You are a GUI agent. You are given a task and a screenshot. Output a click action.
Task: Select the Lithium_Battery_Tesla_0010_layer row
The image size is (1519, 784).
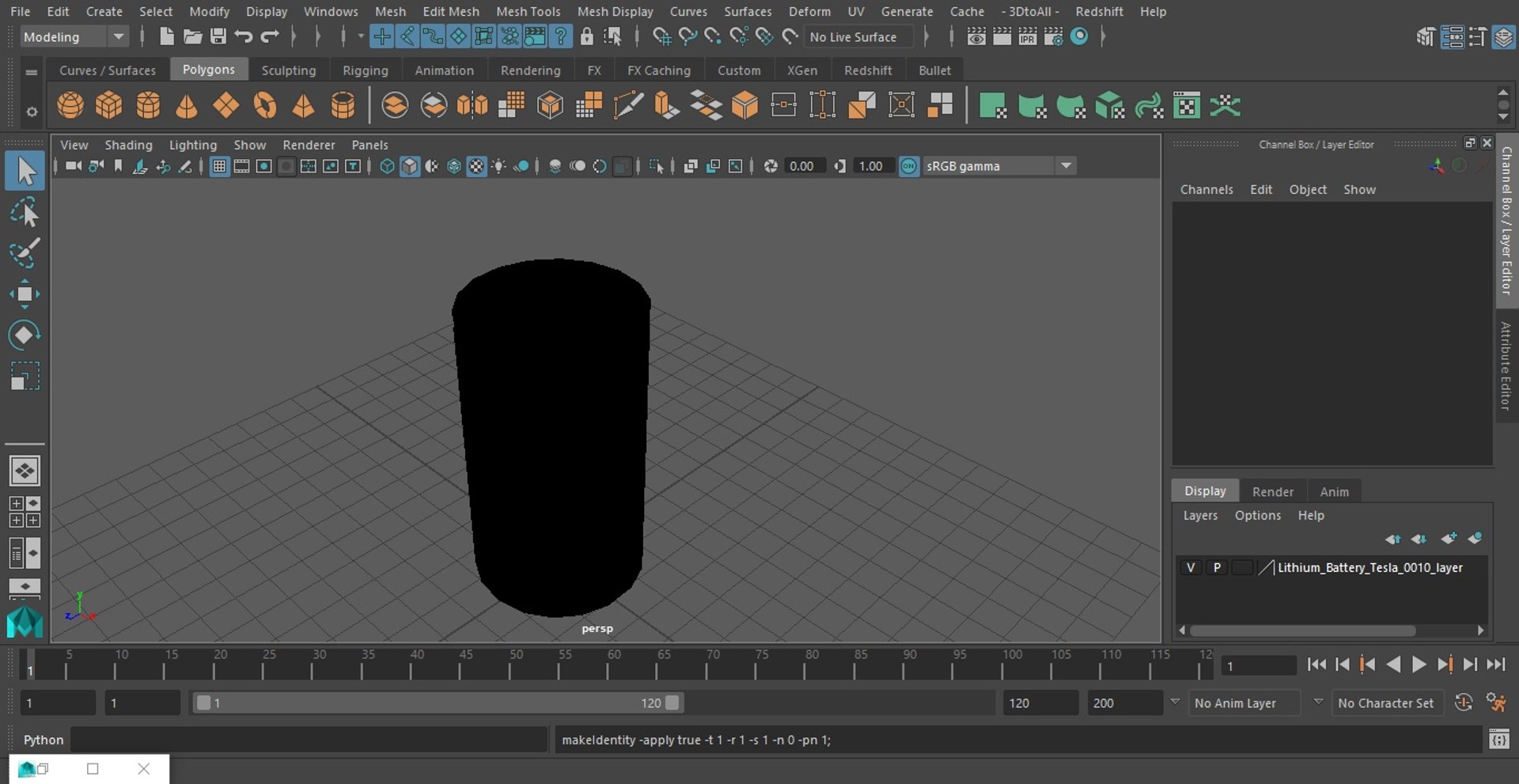click(x=1331, y=567)
